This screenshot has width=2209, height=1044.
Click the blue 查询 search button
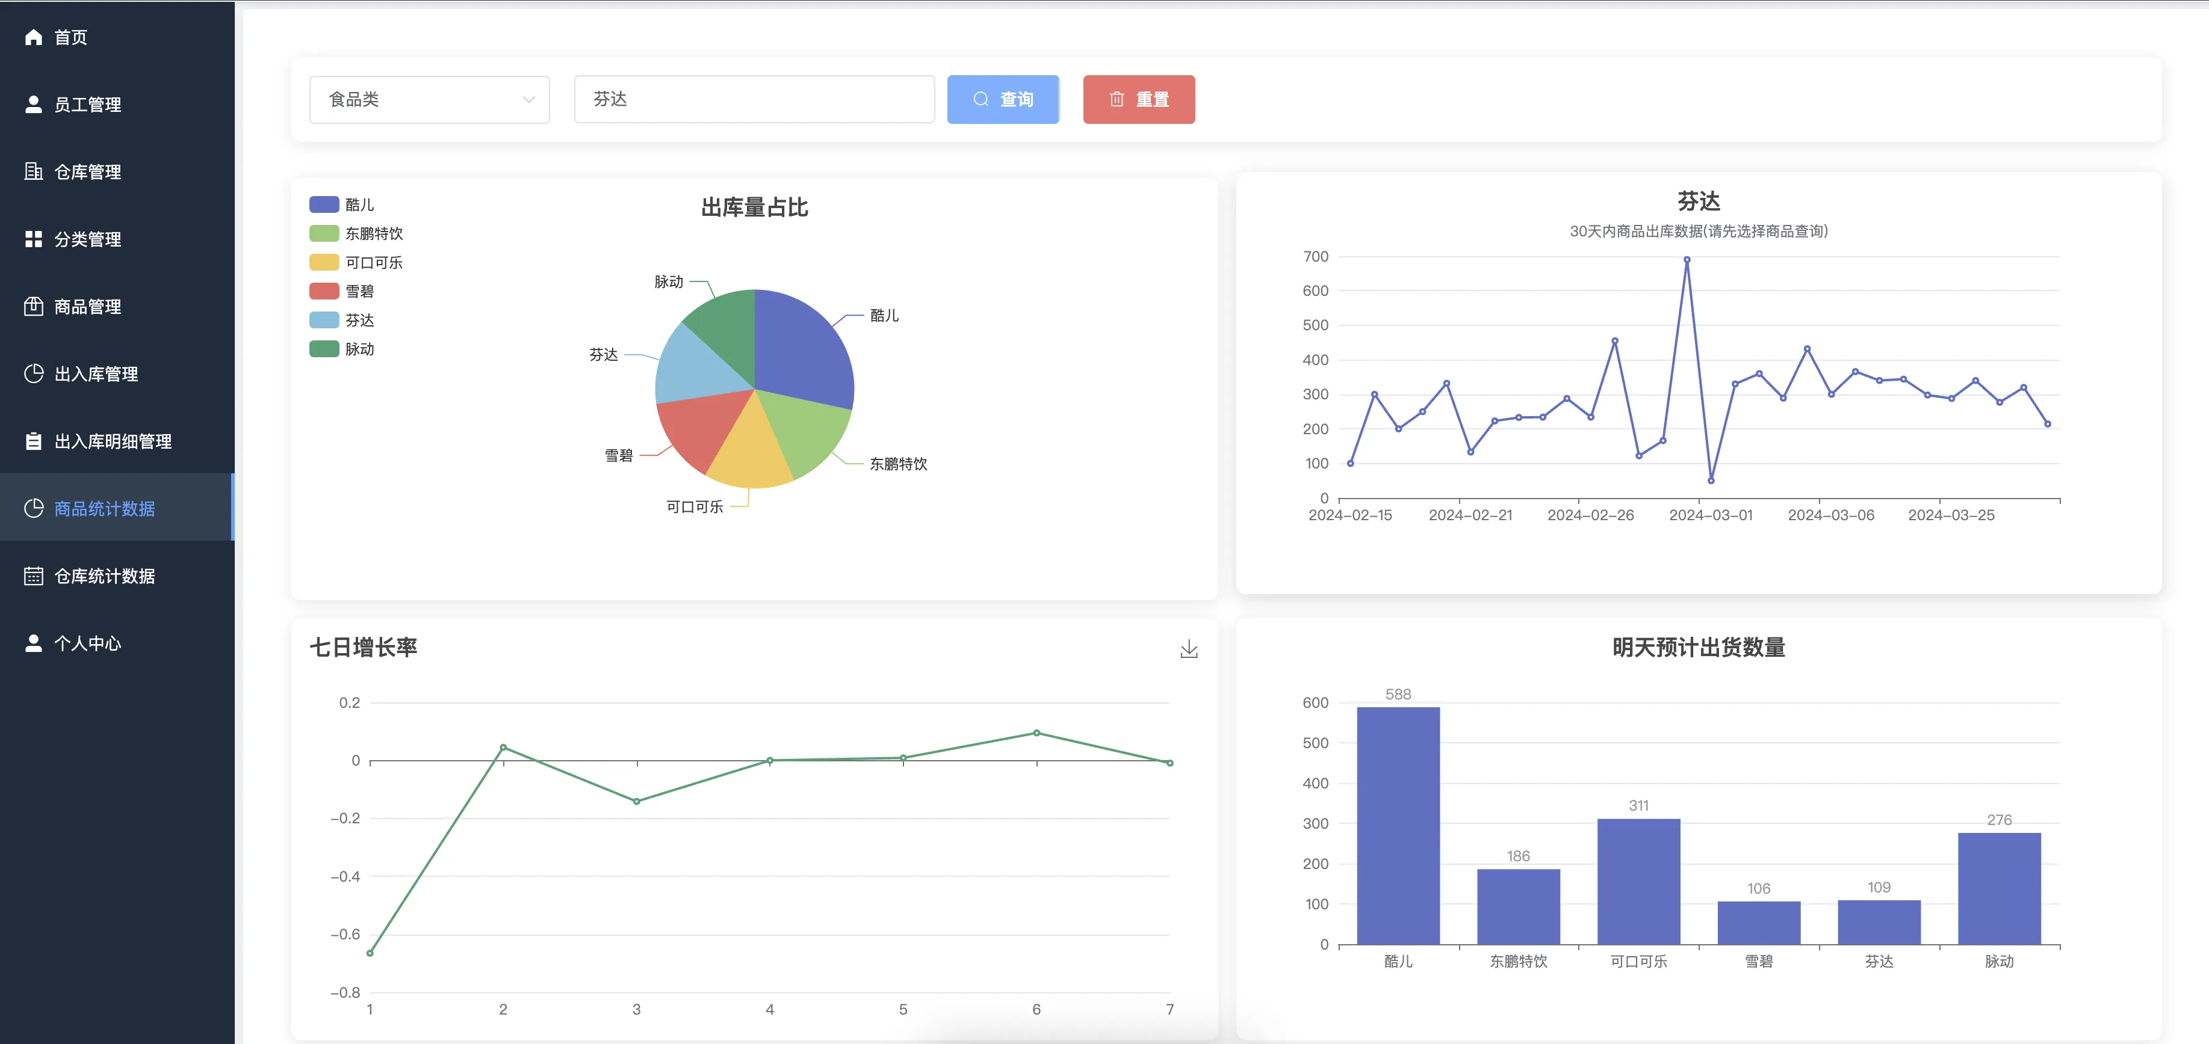pos(1002,99)
